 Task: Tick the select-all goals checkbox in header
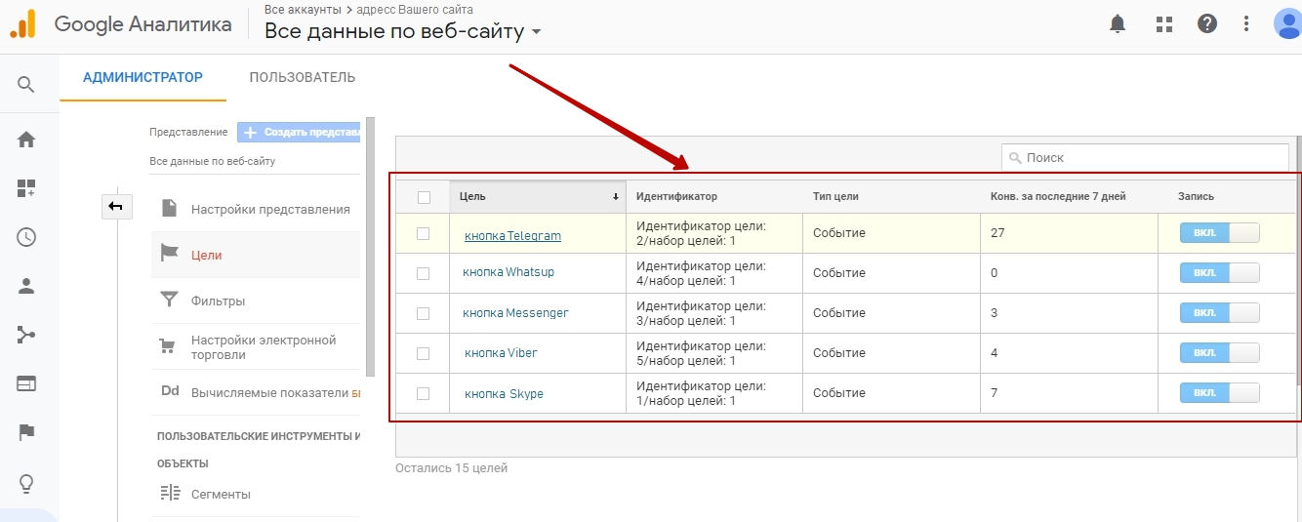(424, 197)
